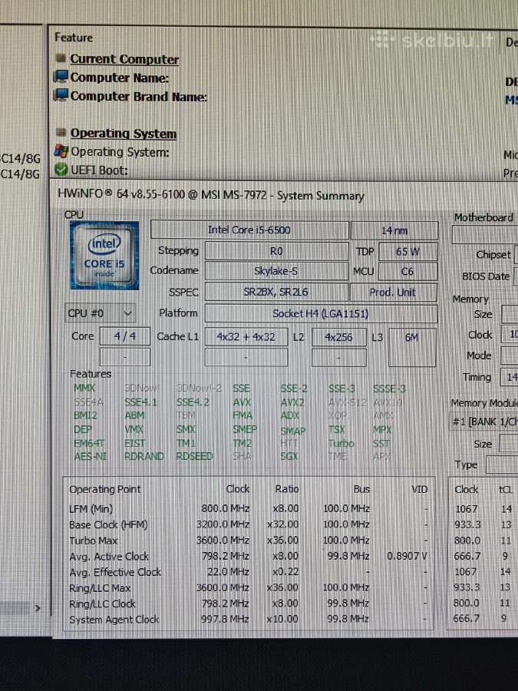This screenshot has height=691, width=518.
Task: Click the first 1067 memory clock row
Action: pos(483,509)
